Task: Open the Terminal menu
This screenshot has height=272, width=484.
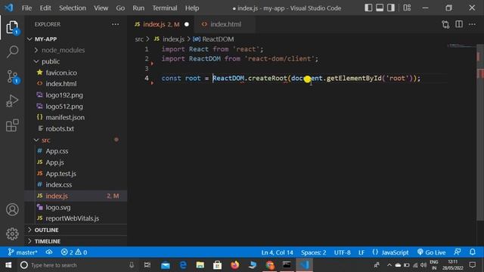Action: (x=165, y=8)
